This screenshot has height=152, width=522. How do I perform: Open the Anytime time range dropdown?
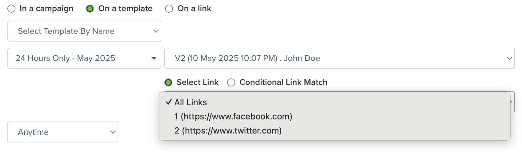click(x=62, y=132)
